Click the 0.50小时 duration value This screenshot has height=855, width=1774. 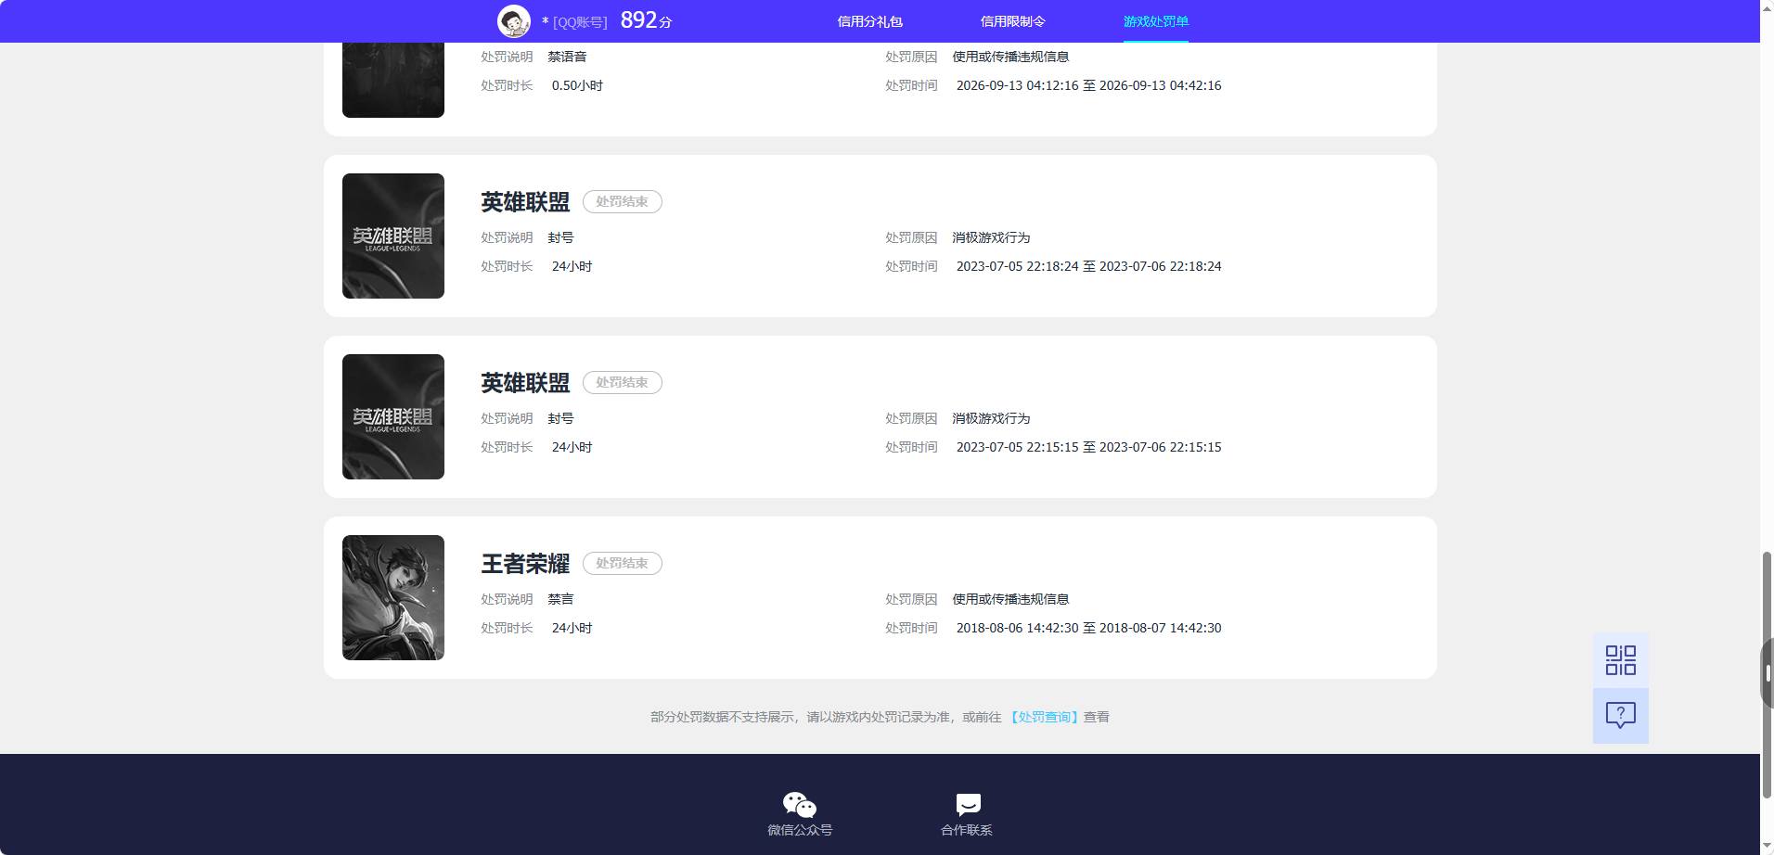tap(577, 85)
